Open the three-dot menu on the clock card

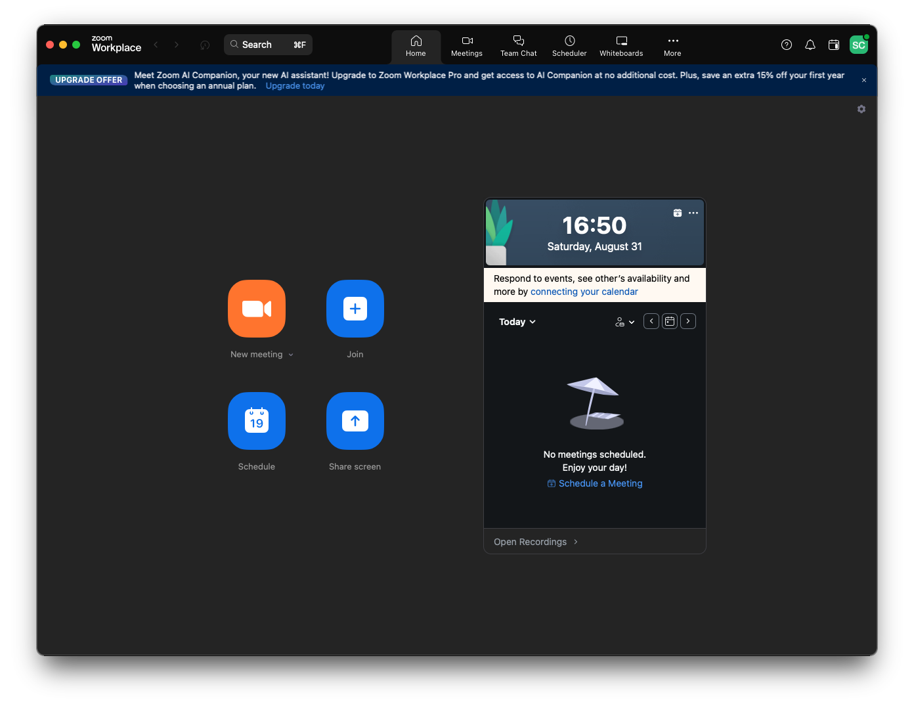coord(693,213)
